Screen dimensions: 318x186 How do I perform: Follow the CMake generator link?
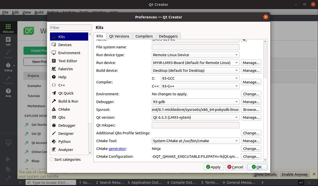point(117,149)
